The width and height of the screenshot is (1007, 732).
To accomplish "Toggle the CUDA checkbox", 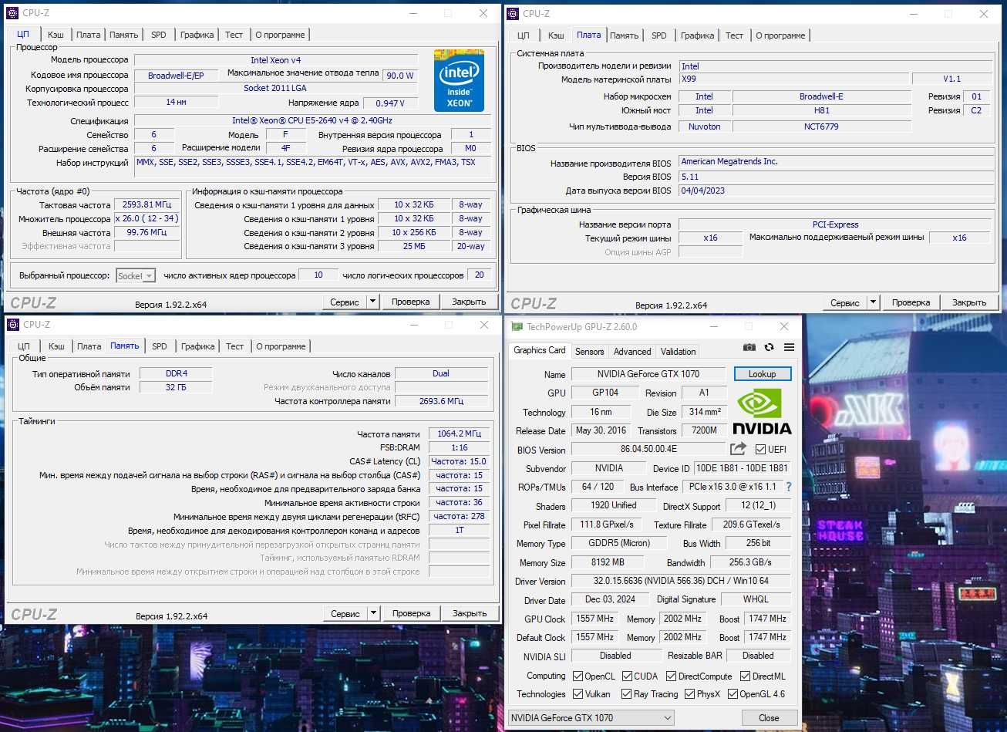I will coord(627,676).
